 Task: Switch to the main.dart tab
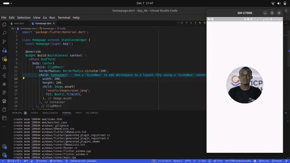[17, 23]
